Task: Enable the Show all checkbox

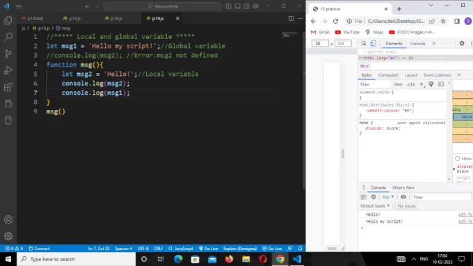Action: [x=457, y=159]
